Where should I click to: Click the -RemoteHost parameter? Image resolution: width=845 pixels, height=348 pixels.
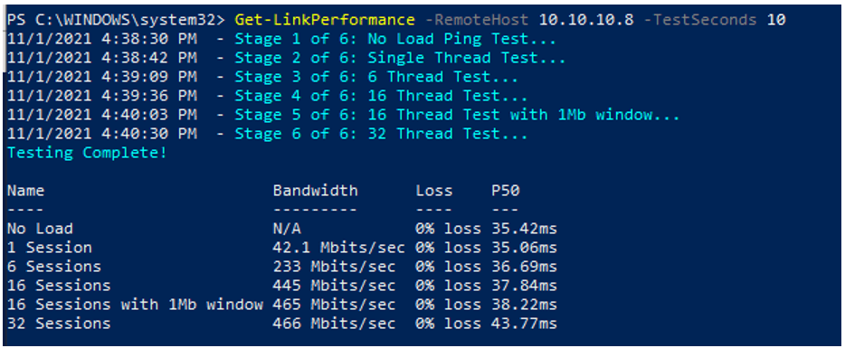[477, 20]
